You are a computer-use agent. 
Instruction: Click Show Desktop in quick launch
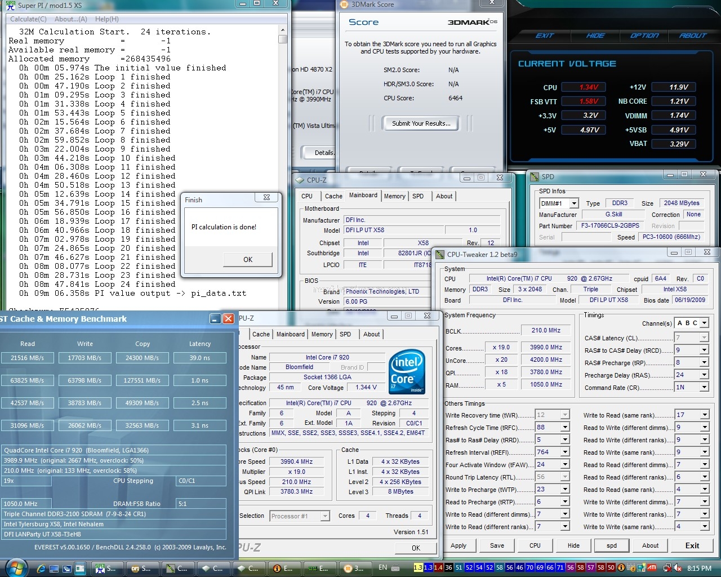coord(55,569)
